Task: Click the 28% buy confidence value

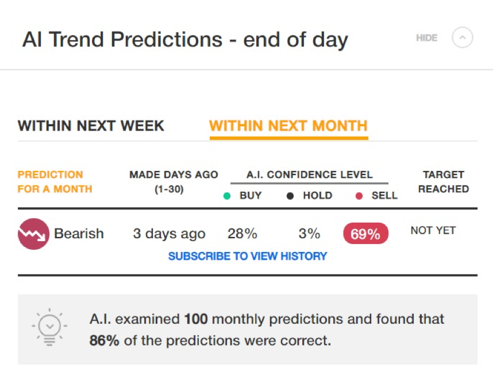Action: (242, 234)
